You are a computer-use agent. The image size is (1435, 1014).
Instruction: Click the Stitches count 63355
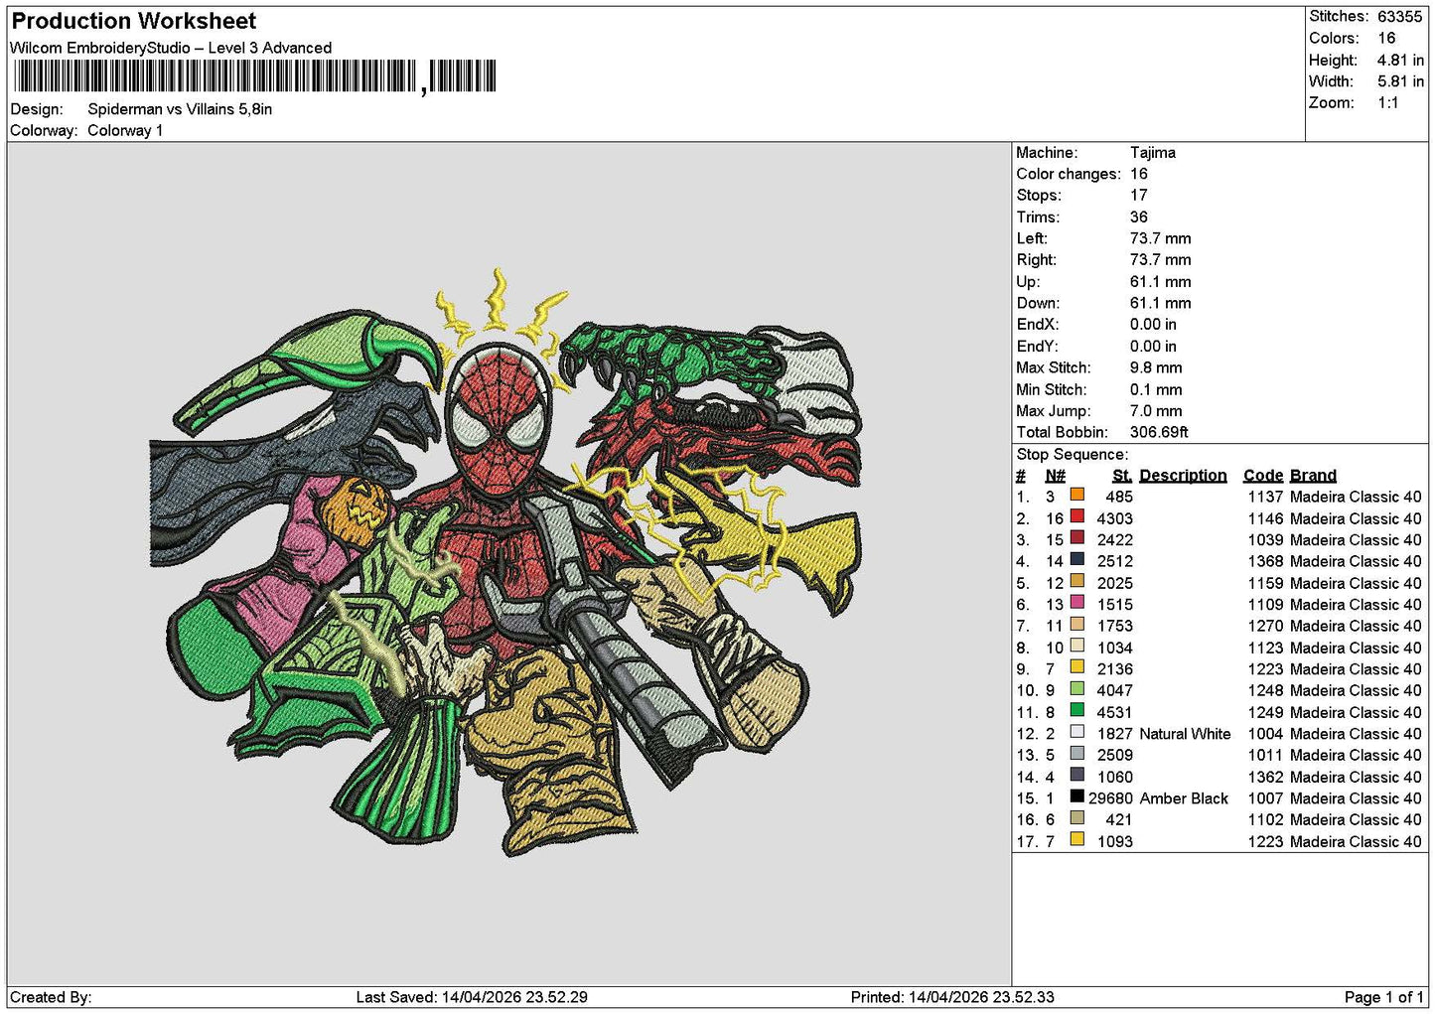click(1399, 17)
